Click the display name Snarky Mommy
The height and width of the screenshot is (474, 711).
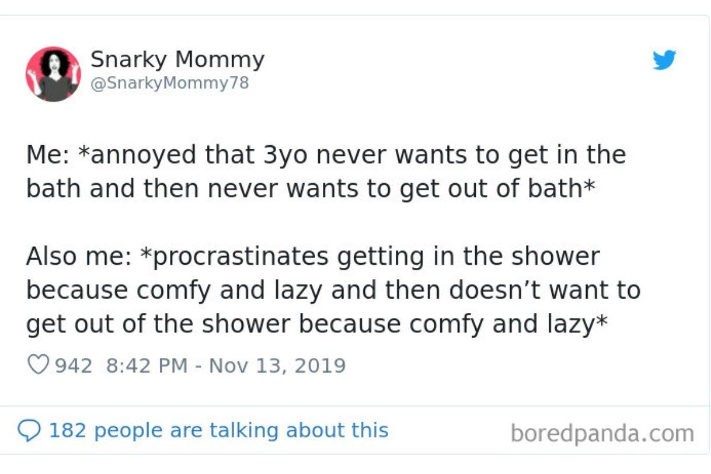177,59
